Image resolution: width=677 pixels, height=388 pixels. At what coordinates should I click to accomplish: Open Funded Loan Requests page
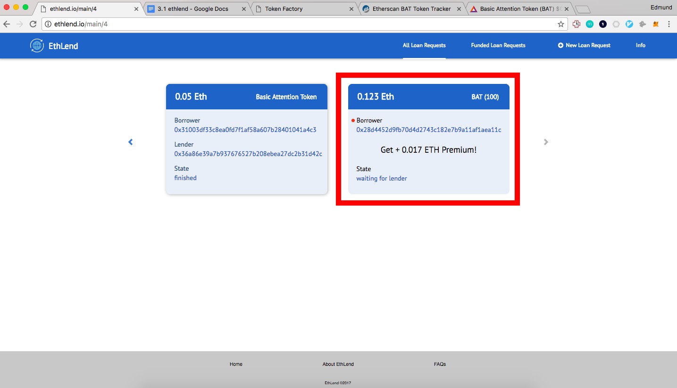point(498,45)
